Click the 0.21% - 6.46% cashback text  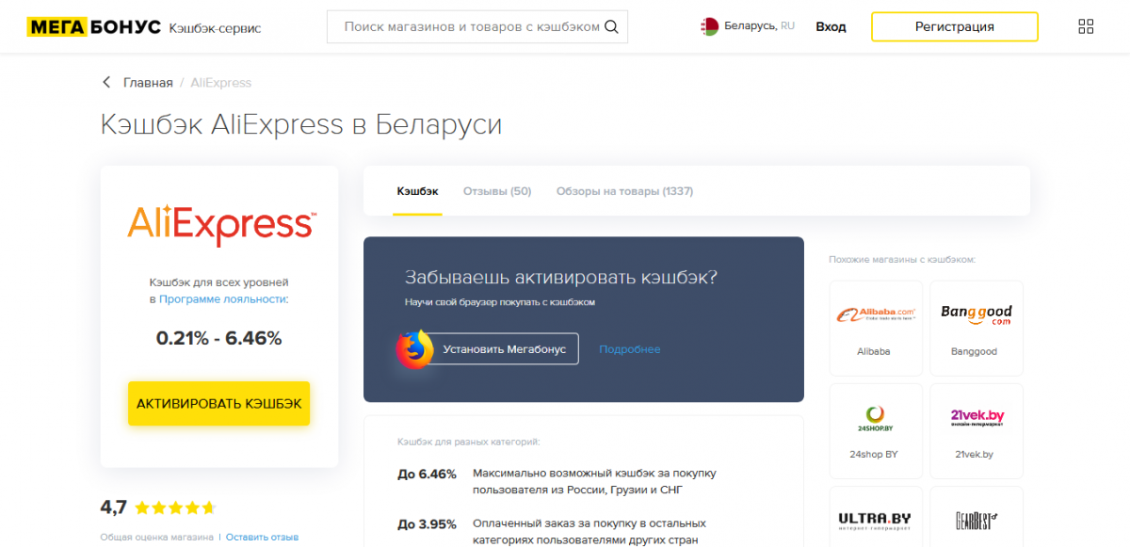(219, 338)
